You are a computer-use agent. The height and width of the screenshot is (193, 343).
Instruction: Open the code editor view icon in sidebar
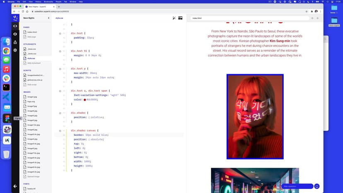(15, 26)
